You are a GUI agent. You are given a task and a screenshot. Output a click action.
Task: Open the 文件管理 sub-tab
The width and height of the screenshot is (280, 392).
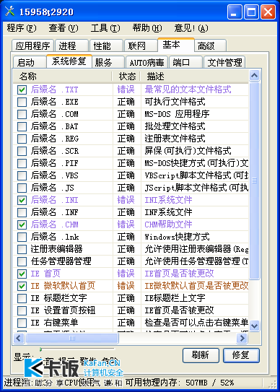coord(224,62)
